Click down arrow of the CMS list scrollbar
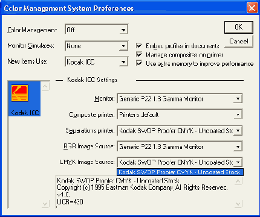This screenshot has height=217, width=260. click(45, 204)
